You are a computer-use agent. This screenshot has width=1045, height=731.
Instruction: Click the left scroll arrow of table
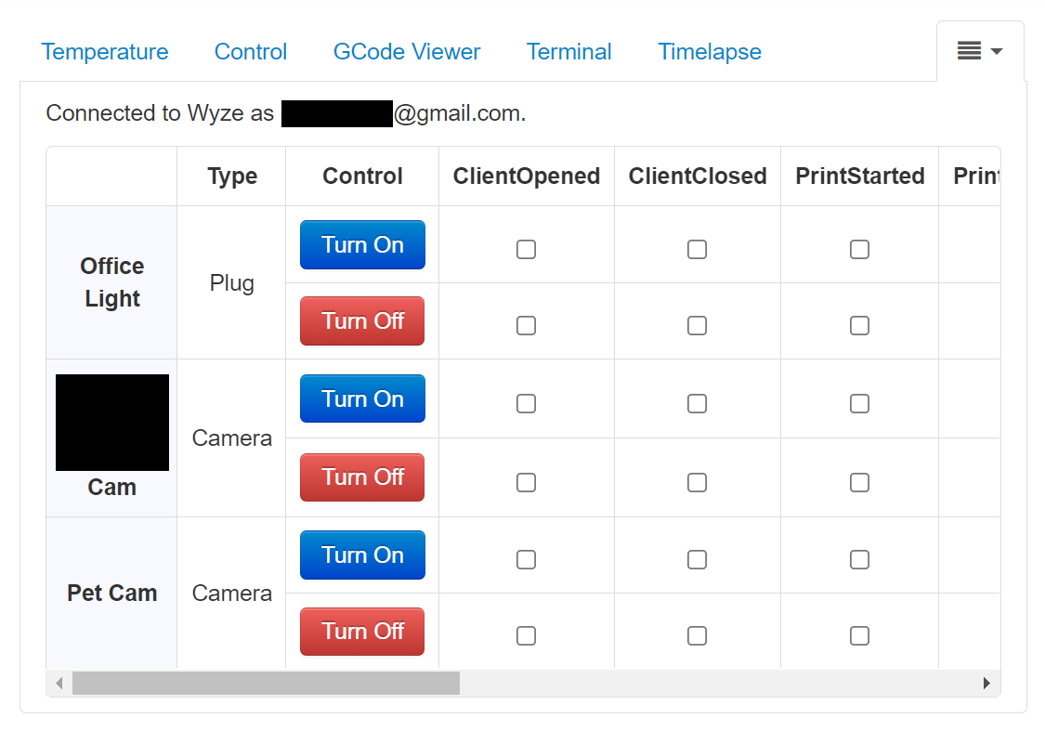point(59,683)
